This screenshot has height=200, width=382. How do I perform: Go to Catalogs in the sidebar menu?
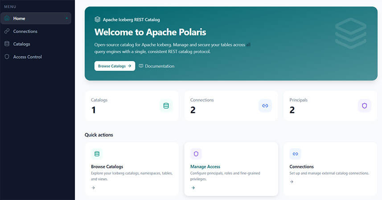click(36, 44)
